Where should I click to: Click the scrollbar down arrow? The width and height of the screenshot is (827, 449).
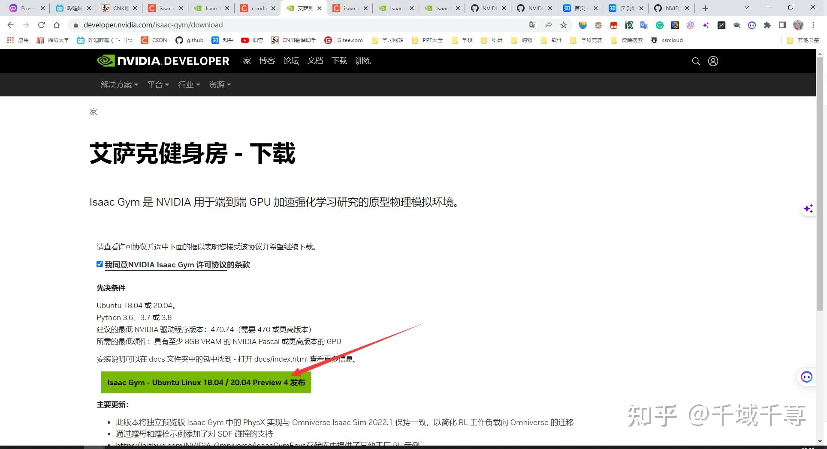click(820, 441)
